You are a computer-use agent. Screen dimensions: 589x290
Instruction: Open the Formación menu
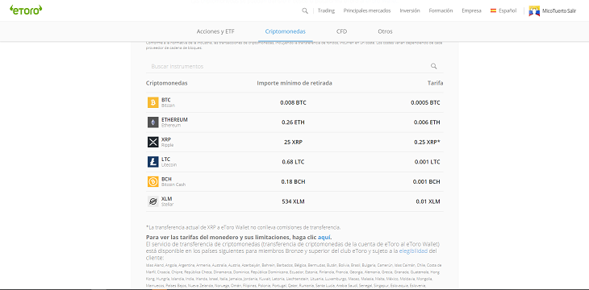point(441,10)
